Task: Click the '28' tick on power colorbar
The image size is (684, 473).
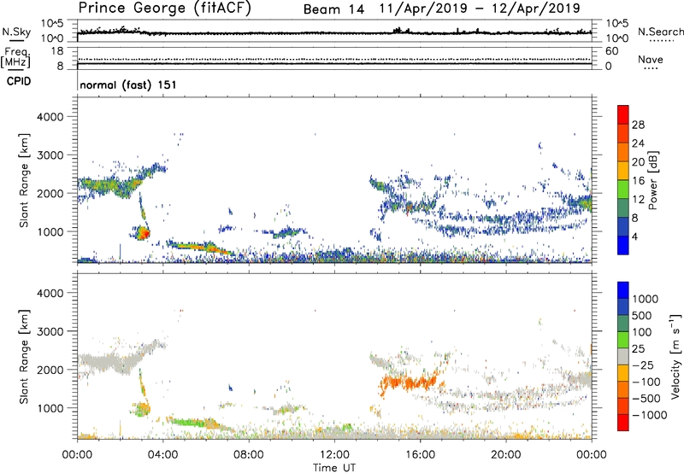Action: pos(638,125)
